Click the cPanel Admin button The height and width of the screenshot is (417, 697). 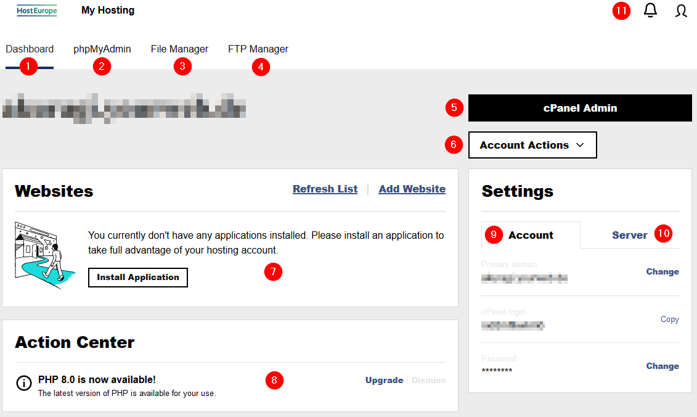point(580,108)
